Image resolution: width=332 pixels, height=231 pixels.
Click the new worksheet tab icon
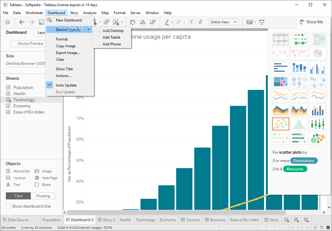(287, 220)
